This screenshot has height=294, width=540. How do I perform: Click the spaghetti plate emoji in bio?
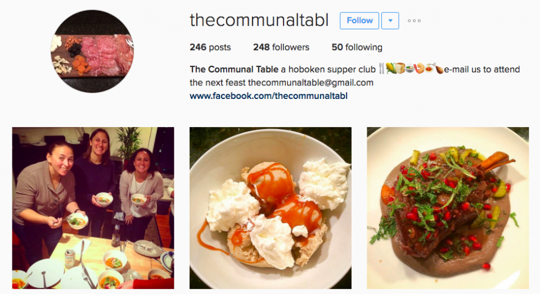[x=429, y=68]
